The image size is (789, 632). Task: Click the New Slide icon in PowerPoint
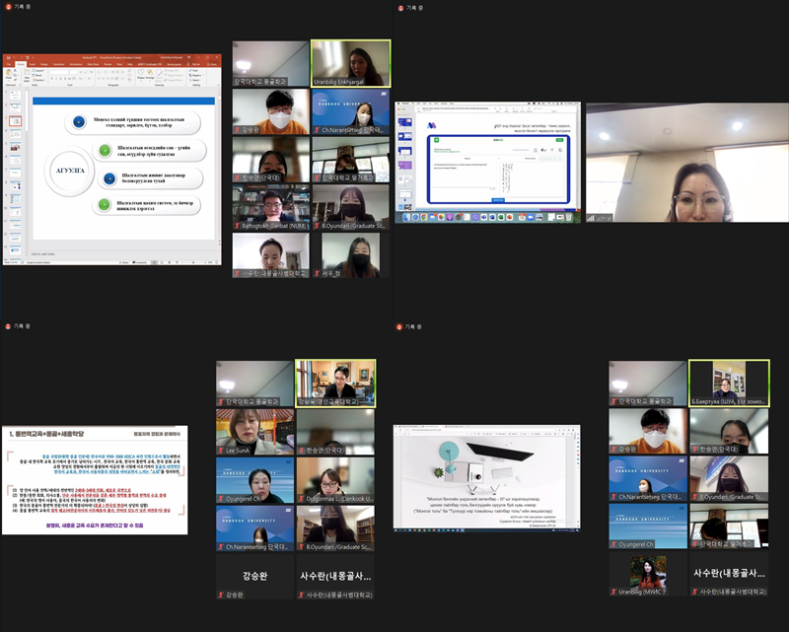pos(28,75)
